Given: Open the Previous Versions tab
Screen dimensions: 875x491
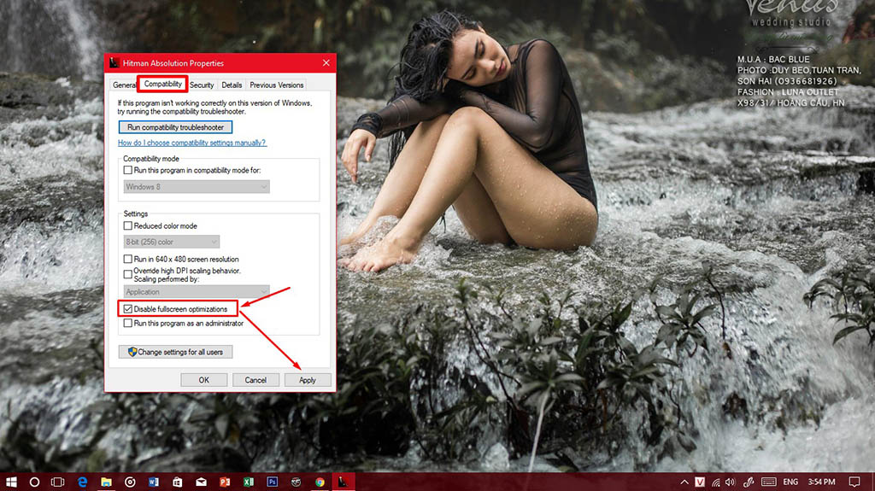Looking at the screenshot, I should pos(276,85).
